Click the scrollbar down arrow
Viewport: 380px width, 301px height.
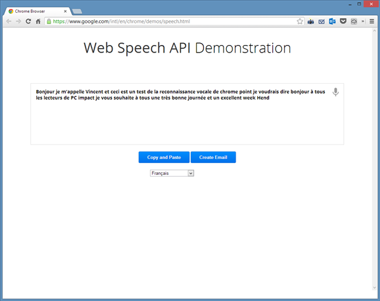tap(374, 288)
